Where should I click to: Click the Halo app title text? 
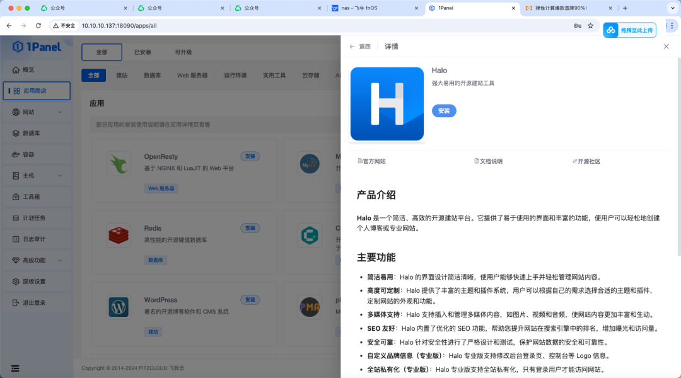coord(439,71)
